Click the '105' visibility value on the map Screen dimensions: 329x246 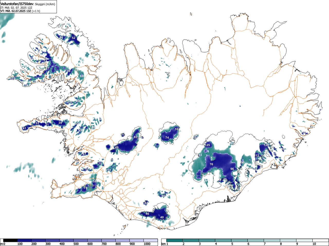(x=77, y=124)
